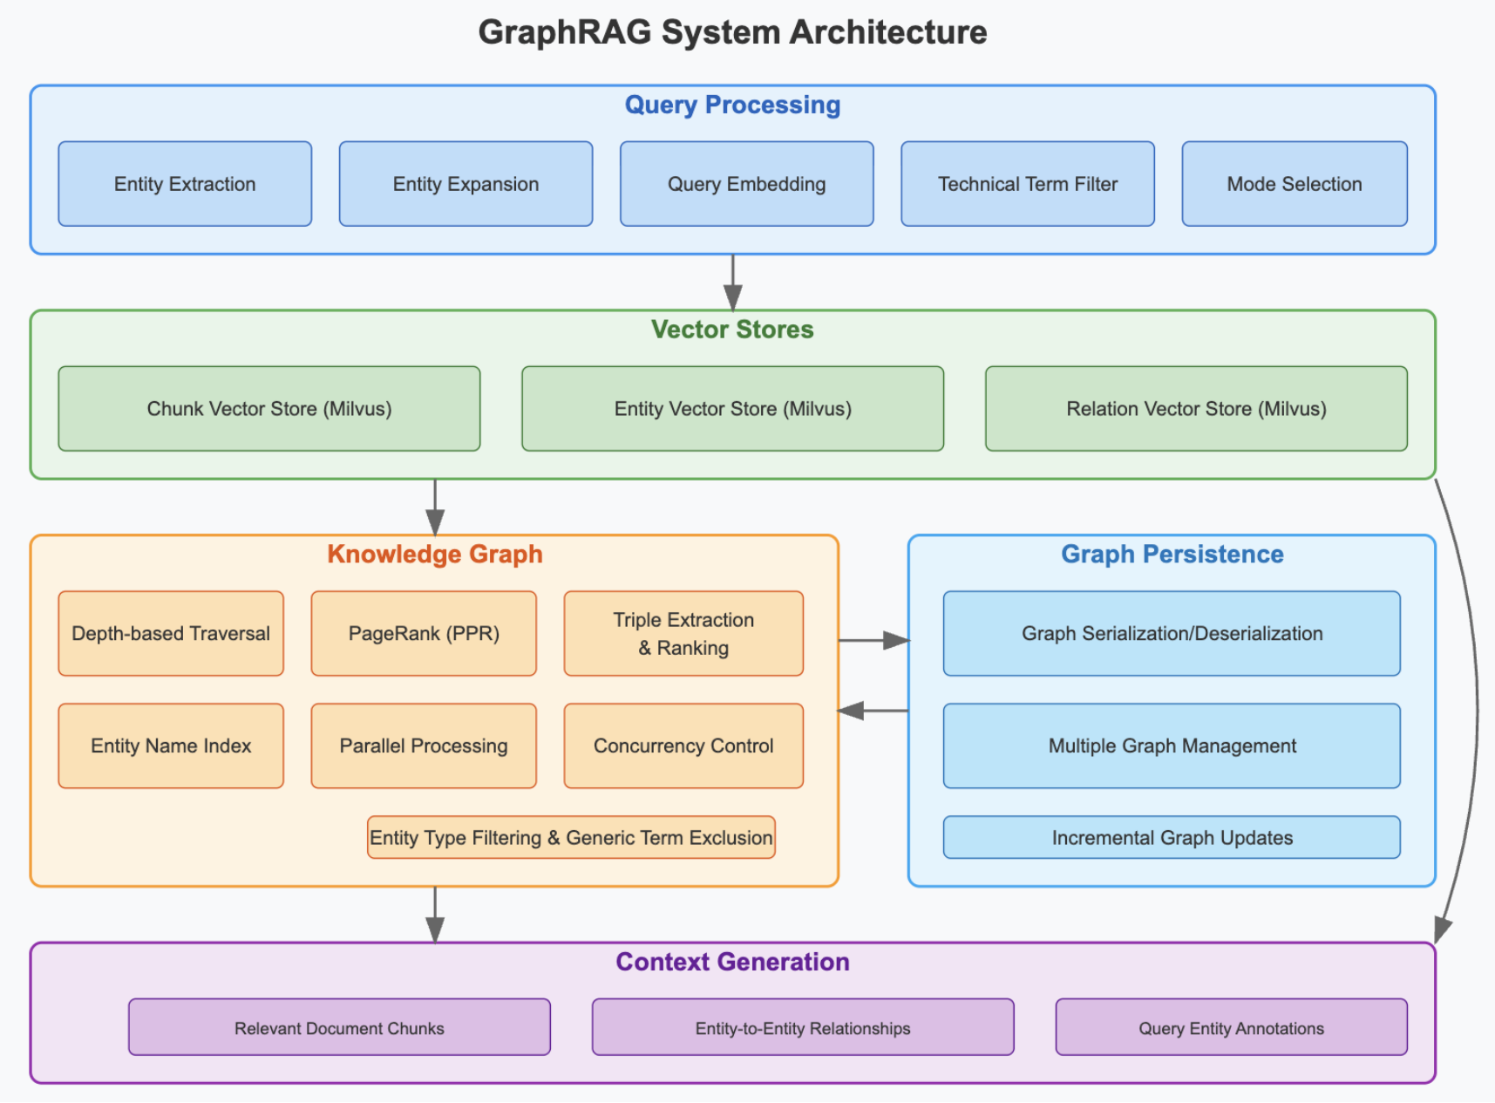Click the GraphRAG System Architecture title
1495x1103 pixels.
[x=732, y=32]
